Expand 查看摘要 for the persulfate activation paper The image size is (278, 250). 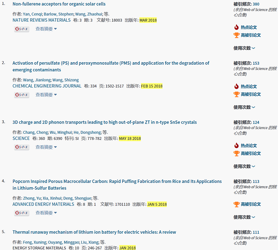pyautogui.click(x=46, y=95)
